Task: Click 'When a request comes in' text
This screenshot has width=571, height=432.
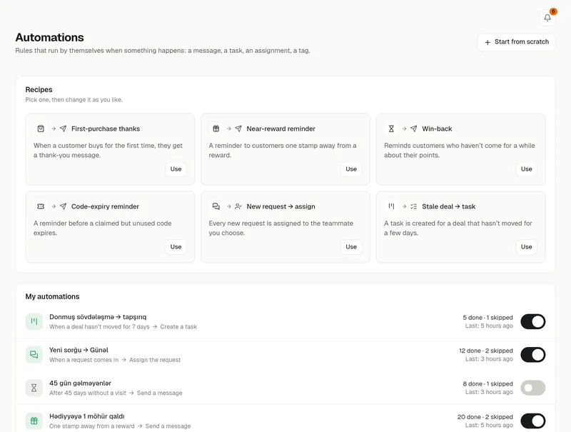Action: (x=84, y=360)
